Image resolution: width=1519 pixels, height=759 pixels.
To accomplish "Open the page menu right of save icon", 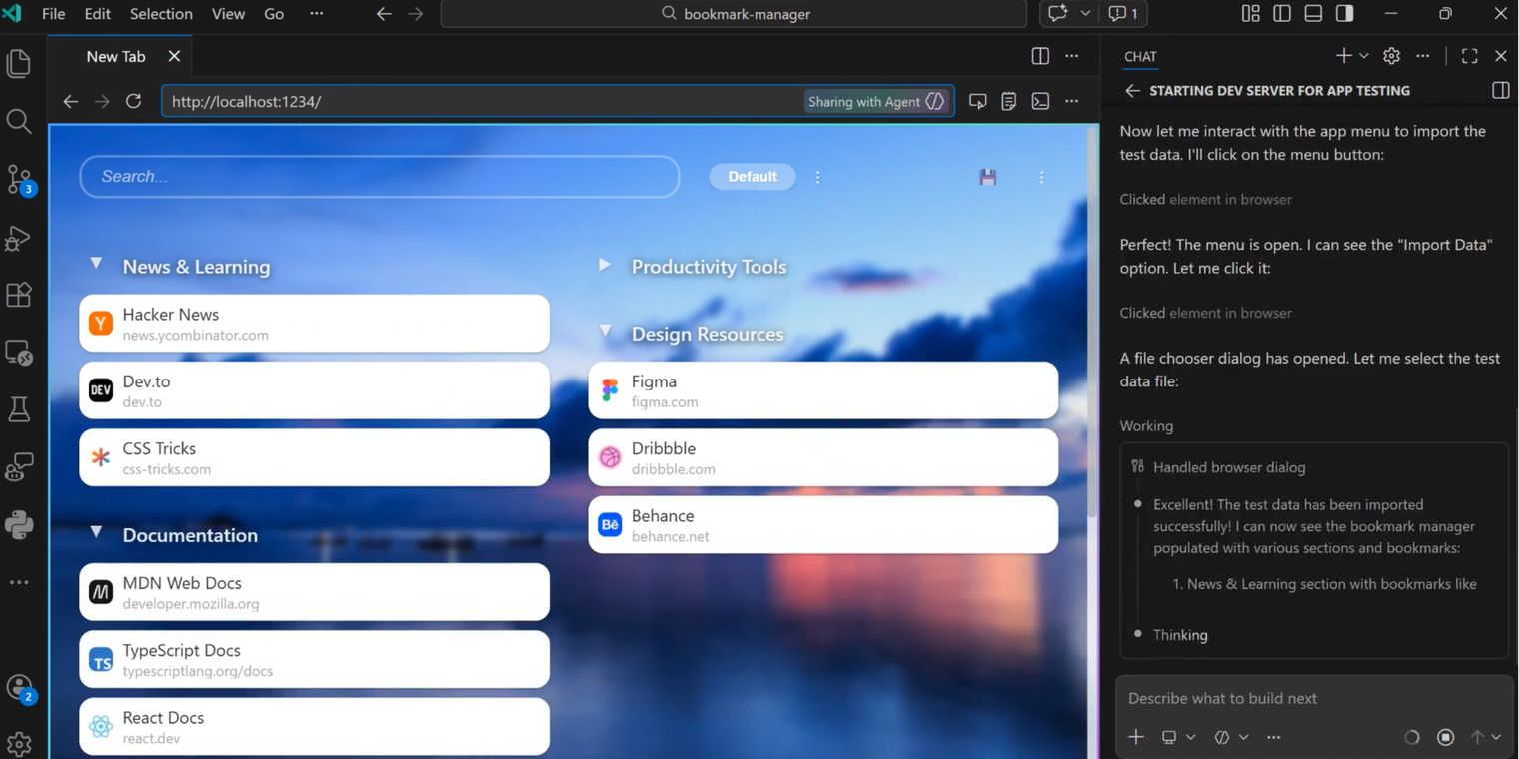I will click(x=1041, y=177).
